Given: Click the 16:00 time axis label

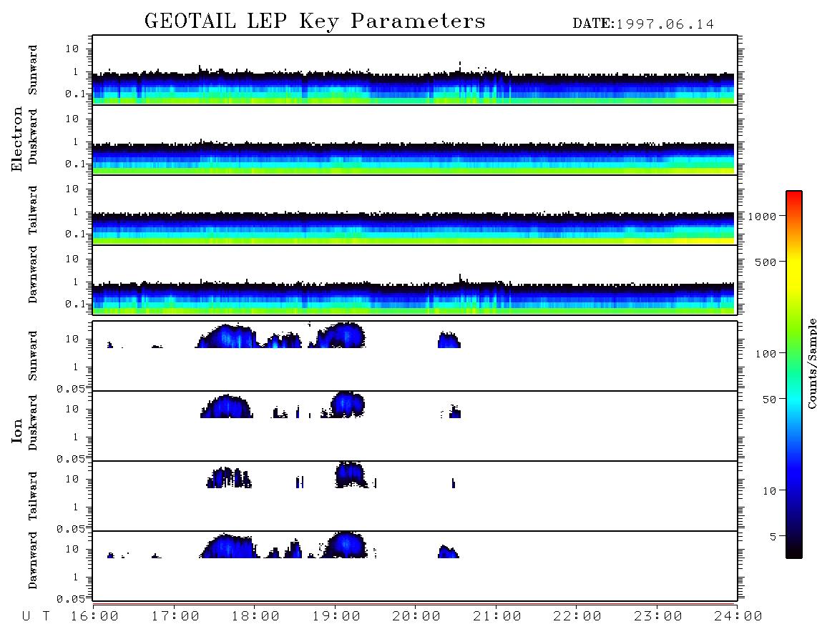Looking at the screenshot, I should (95, 617).
